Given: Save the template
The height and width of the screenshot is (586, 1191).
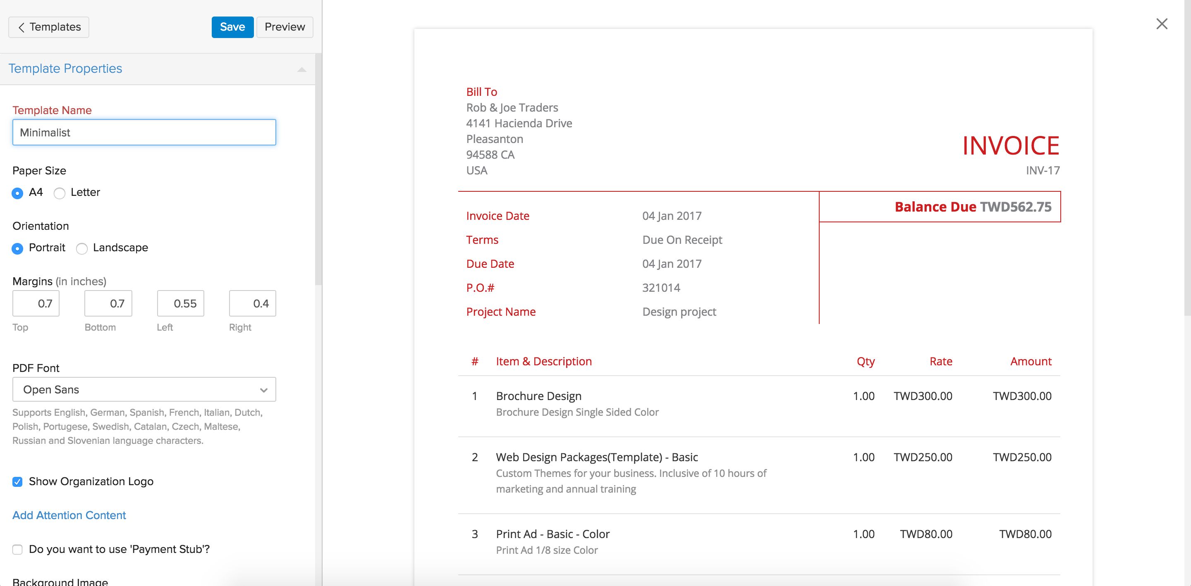Looking at the screenshot, I should 232,27.
